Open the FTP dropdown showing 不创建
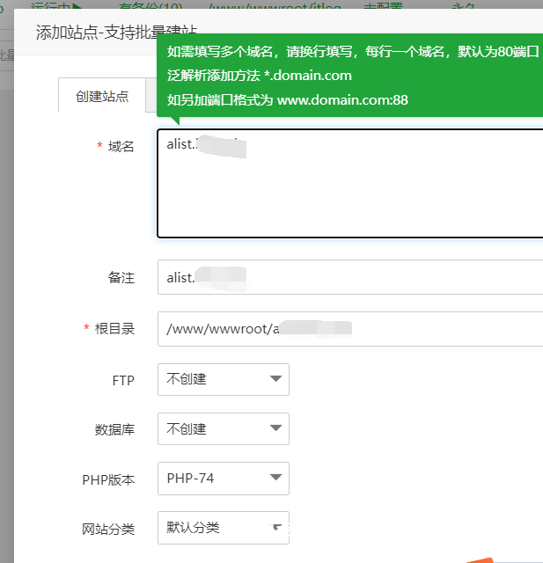543x563 pixels. point(224,379)
